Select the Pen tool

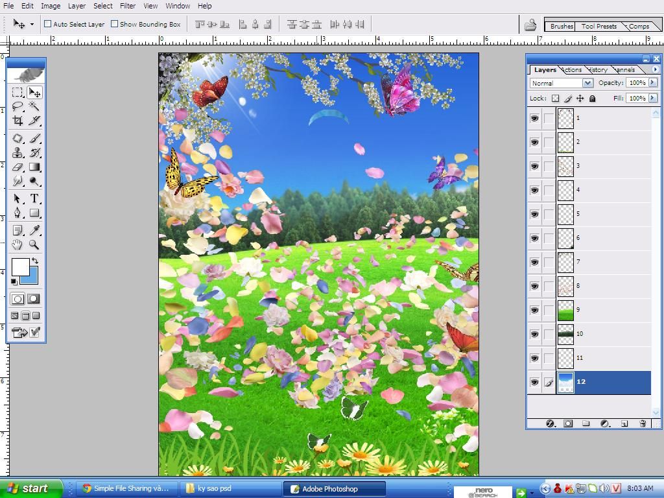(x=18, y=213)
